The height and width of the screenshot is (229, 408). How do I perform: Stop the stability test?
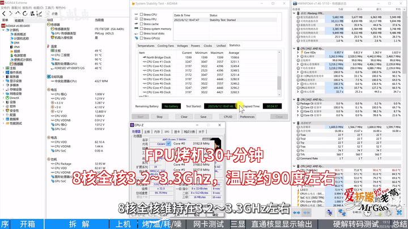(x=159, y=117)
